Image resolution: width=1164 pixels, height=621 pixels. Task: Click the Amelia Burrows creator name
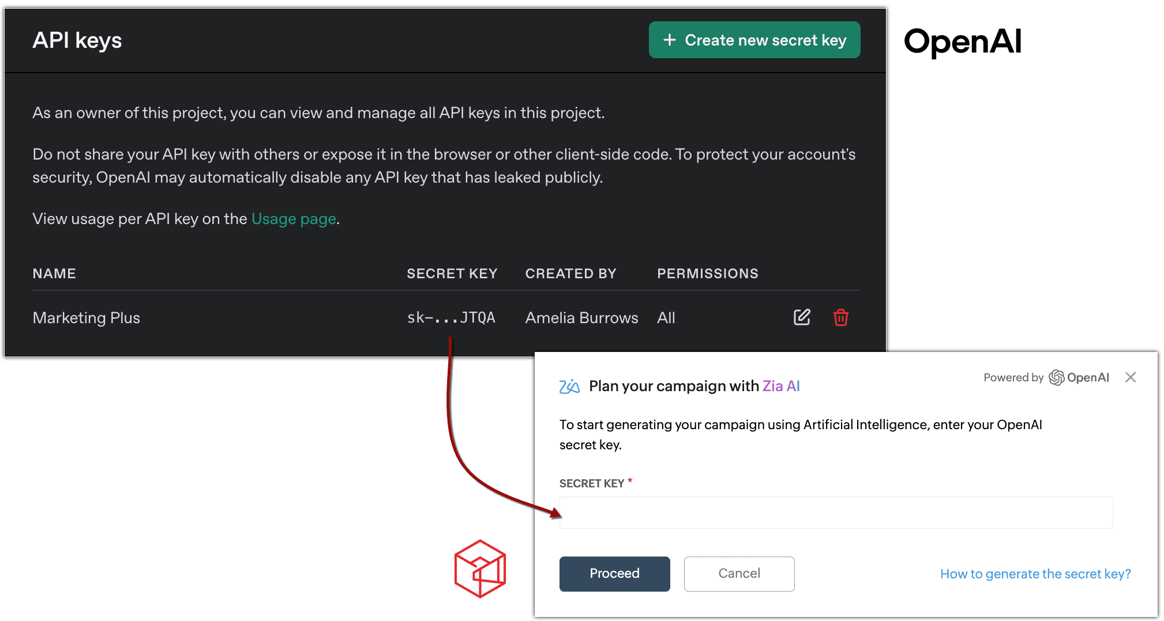coord(581,318)
